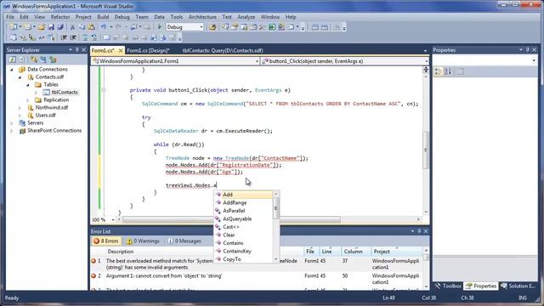Open the Refactor menu
This screenshot has height=306, width=544.
[x=60, y=17]
